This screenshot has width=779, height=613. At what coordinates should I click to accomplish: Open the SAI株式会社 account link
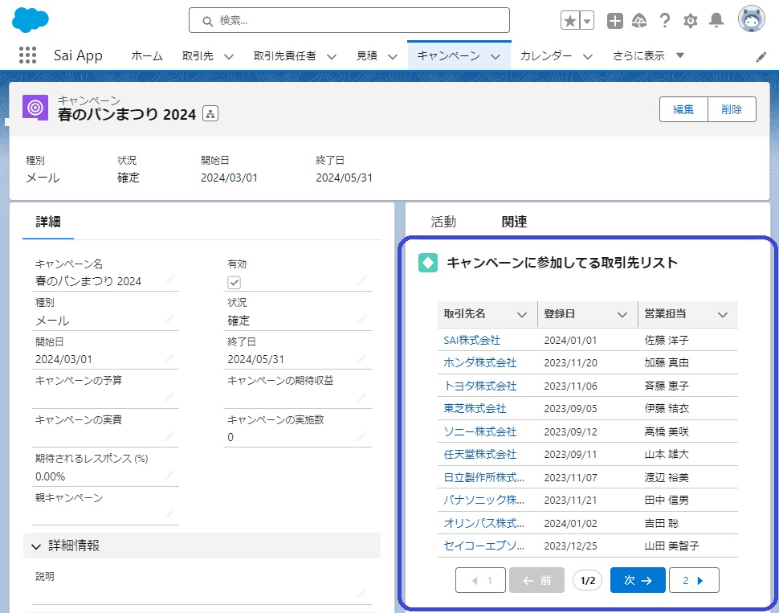472,340
